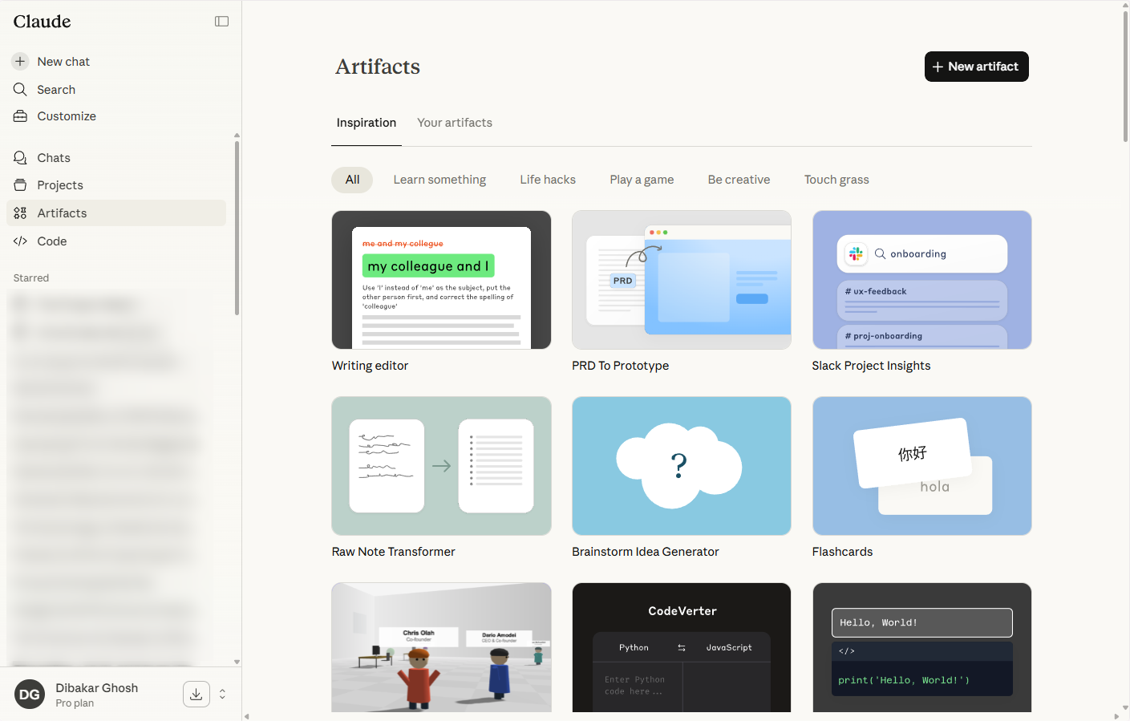Filter by Learn something category
Viewport: 1130px width, 721px height.
pyautogui.click(x=439, y=180)
